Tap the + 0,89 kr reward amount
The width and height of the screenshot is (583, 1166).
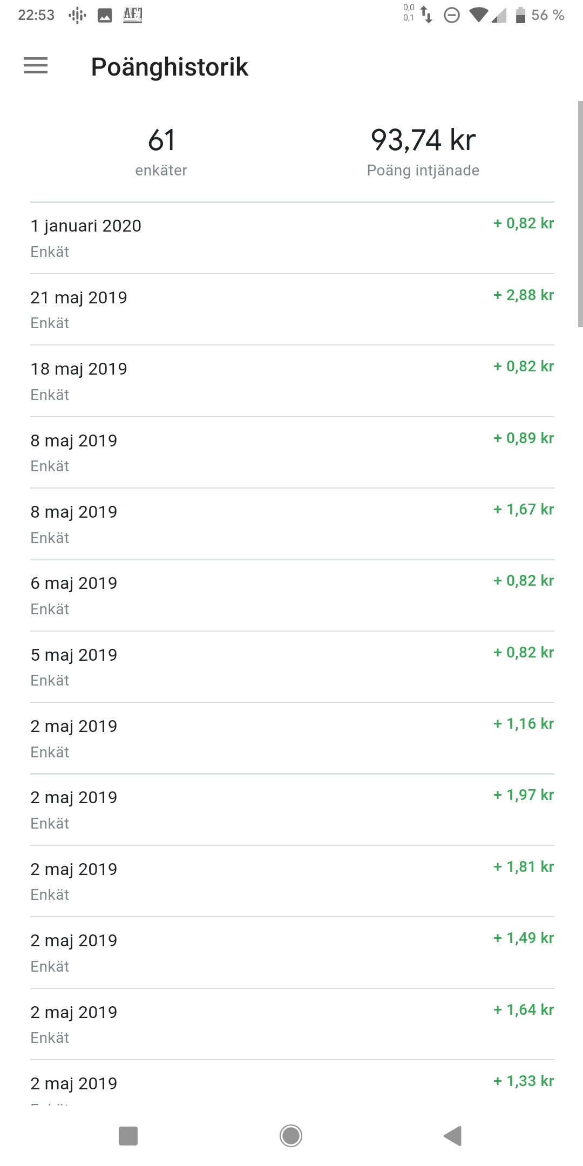(x=524, y=438)
